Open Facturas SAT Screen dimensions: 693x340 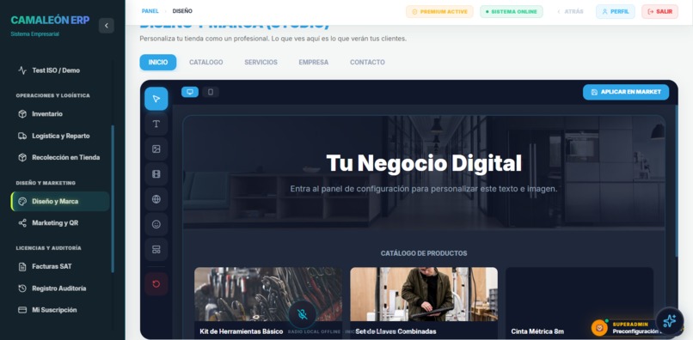59,267
